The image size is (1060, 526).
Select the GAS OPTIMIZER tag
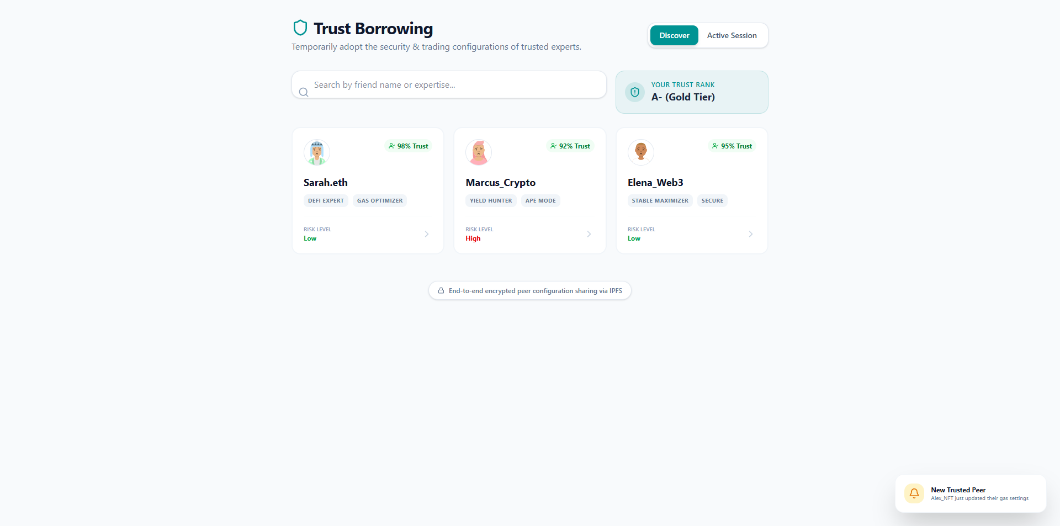(380, 201)
